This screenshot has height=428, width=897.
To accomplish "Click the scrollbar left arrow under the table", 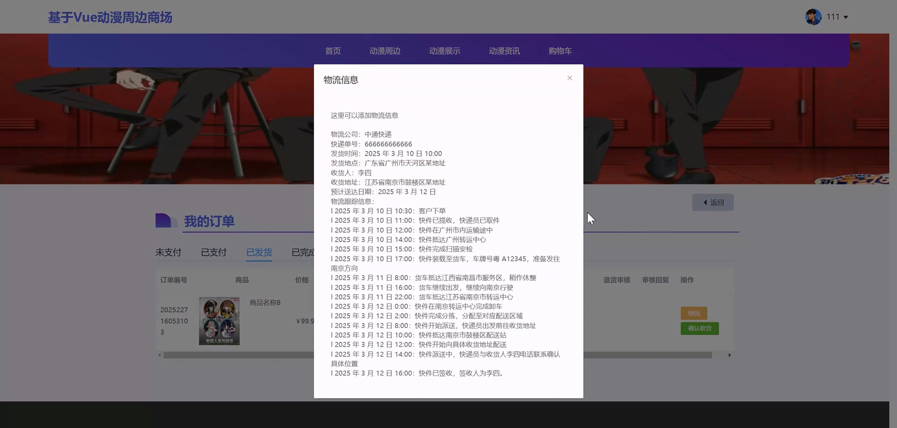I will 160,355.
